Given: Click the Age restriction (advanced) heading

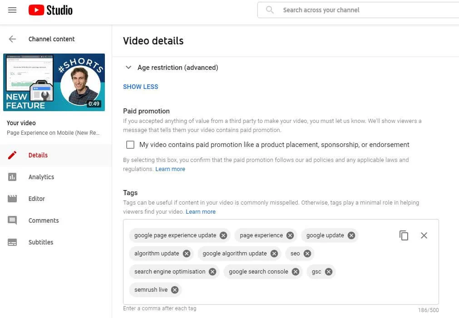Looking at the screenshot, I should [x=178, y=68].
